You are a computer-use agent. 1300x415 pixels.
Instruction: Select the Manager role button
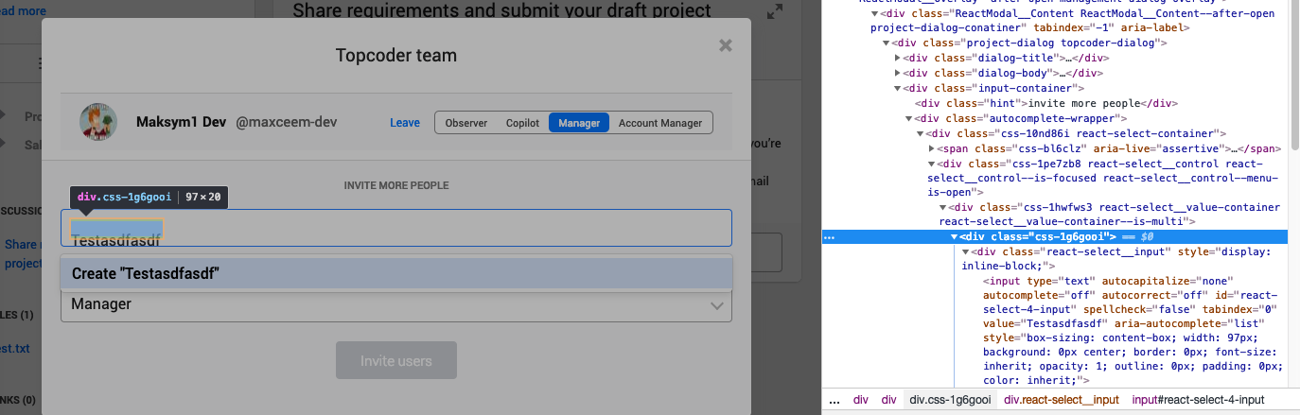(579, 123)
